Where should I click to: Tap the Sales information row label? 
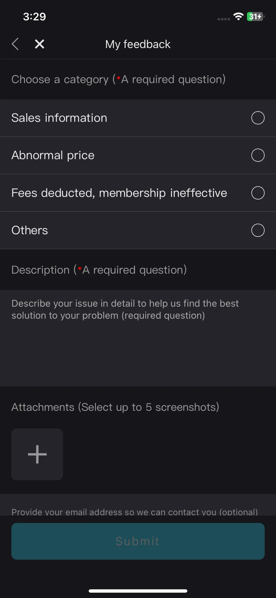point(59,118)
